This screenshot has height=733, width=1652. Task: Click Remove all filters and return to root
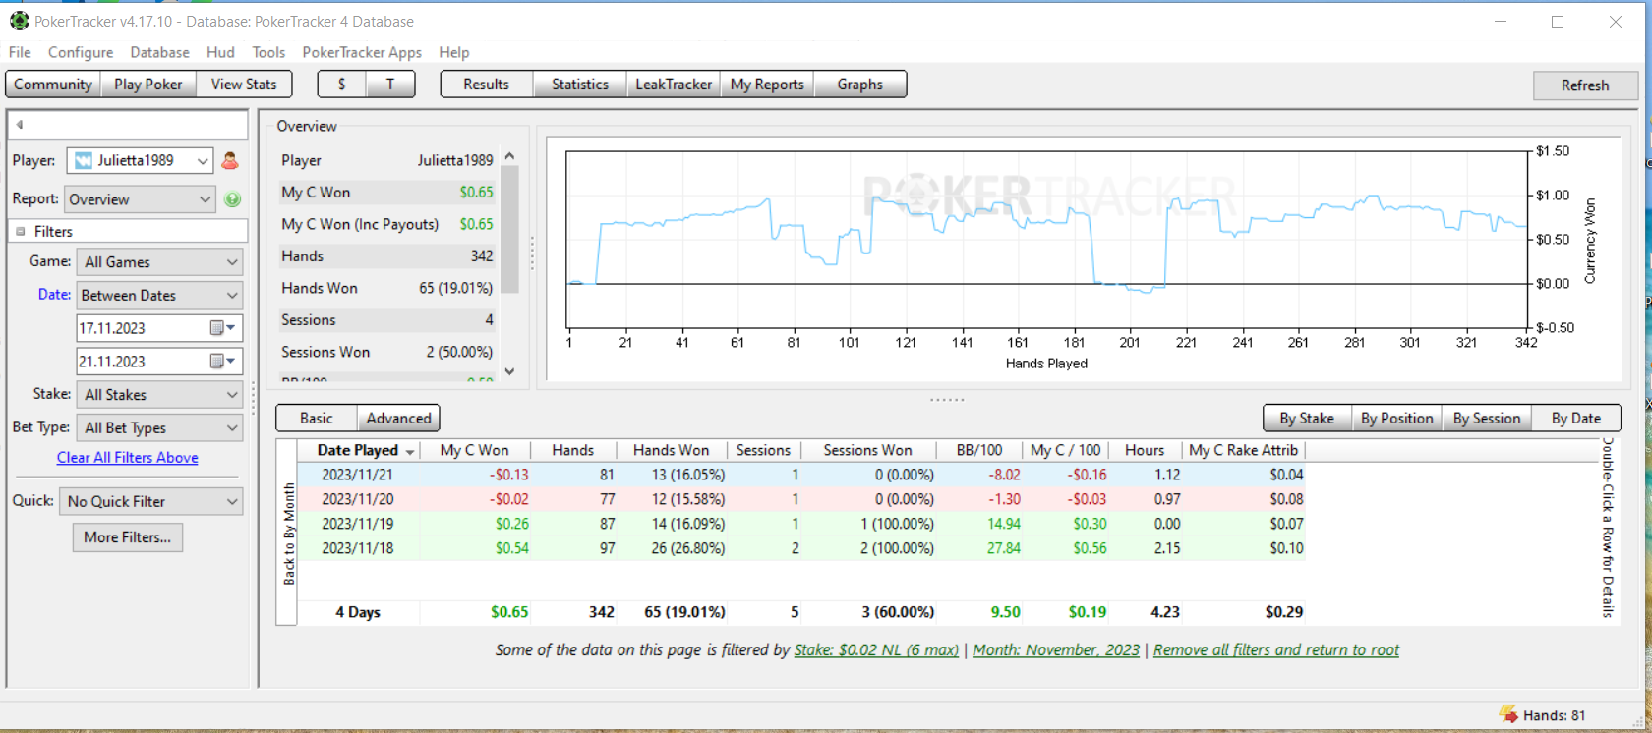click(1276, 650)
